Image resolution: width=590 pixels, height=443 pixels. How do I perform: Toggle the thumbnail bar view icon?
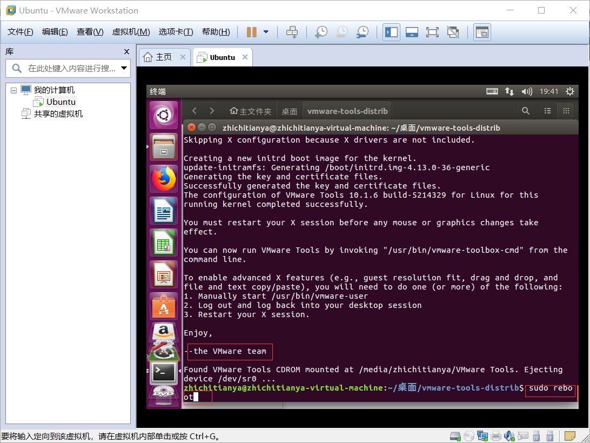point(412,32)
